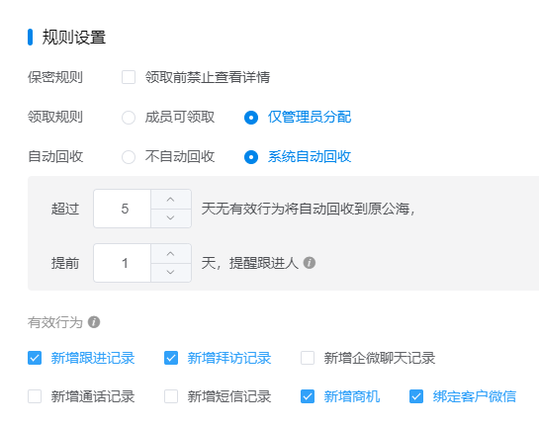539x427 pixels.
Task: Check 新增短信记录 checkbox
Action: coord(171,396)
